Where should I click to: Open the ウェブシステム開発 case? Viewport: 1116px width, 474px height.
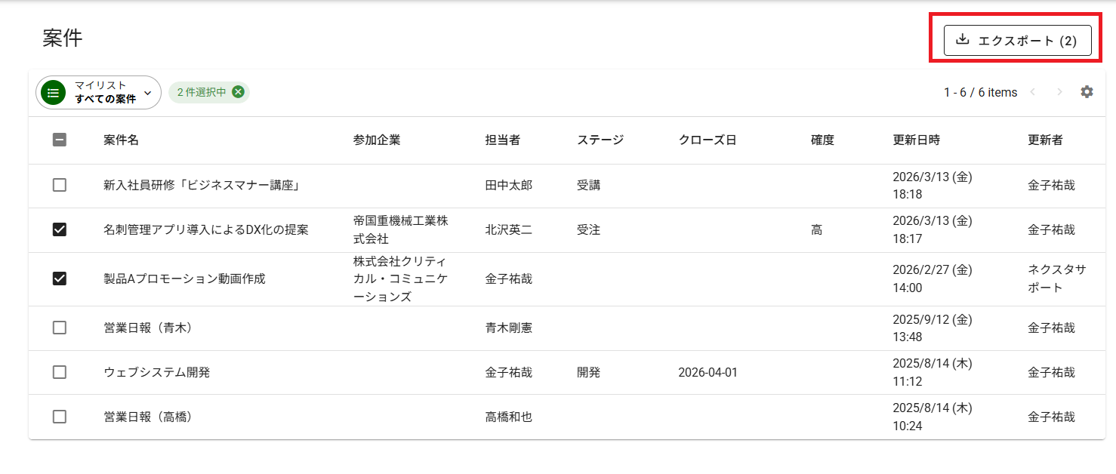coord(157,372)
